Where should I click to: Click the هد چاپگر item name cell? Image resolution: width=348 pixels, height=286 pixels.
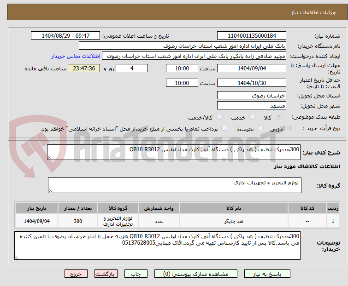pos(234,221)
